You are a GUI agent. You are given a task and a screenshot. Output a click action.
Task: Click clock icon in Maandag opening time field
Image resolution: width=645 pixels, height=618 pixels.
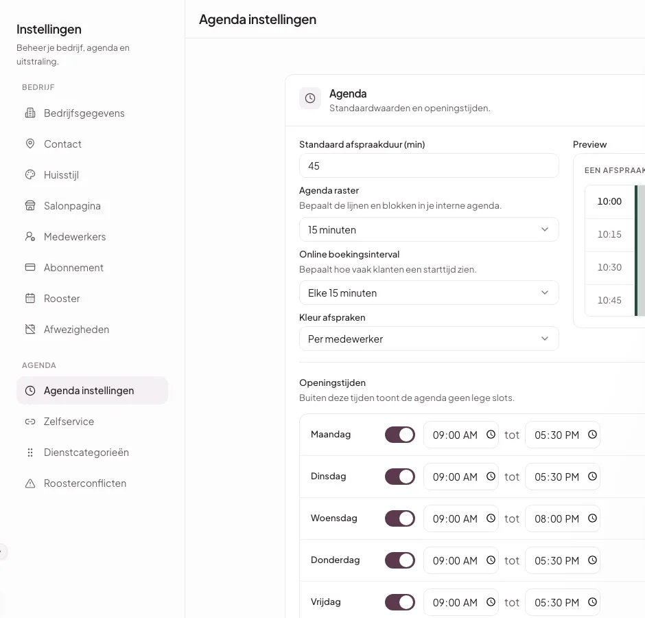point(491,435)
